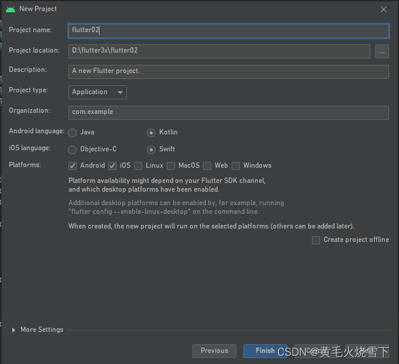Screen dimensions: 399x364
Task: Click the 'Android language:' label
Action: point(36,131)
